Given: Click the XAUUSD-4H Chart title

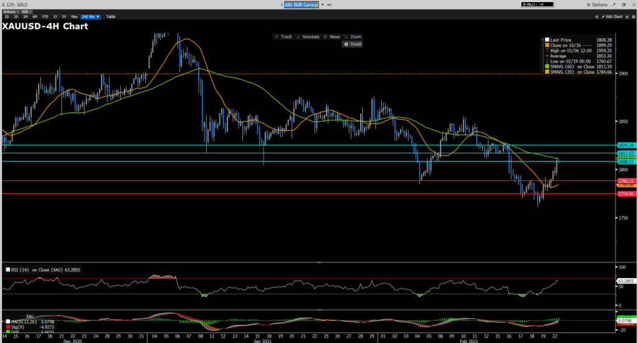Looking at the screenshot, I should [45, 26].
